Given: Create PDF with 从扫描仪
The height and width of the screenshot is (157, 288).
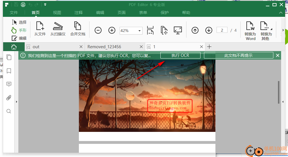Looking at the screenshot, I should point(58,29).
